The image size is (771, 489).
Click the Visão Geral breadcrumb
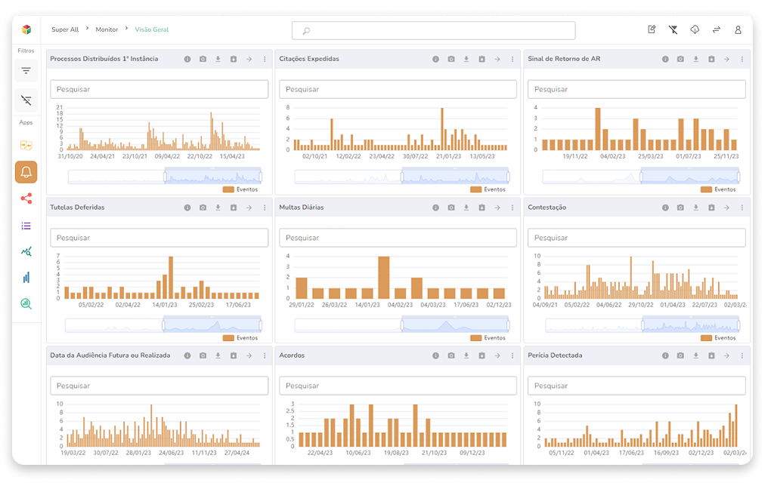[151, 29]
